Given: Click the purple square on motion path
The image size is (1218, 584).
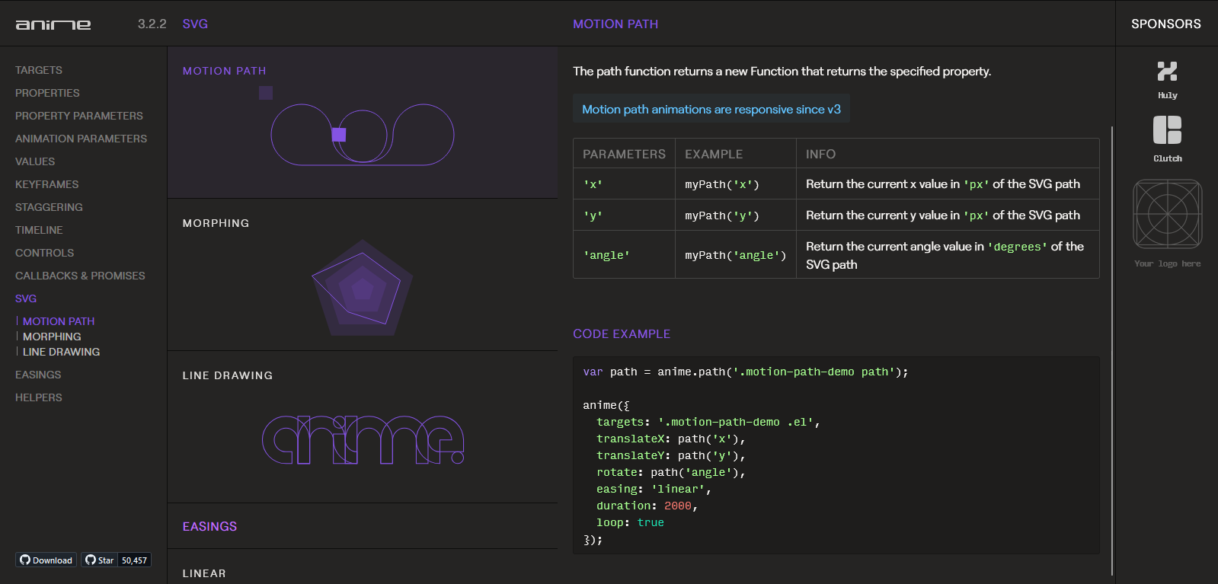Looking at the screenshot, I should [339, 135].
